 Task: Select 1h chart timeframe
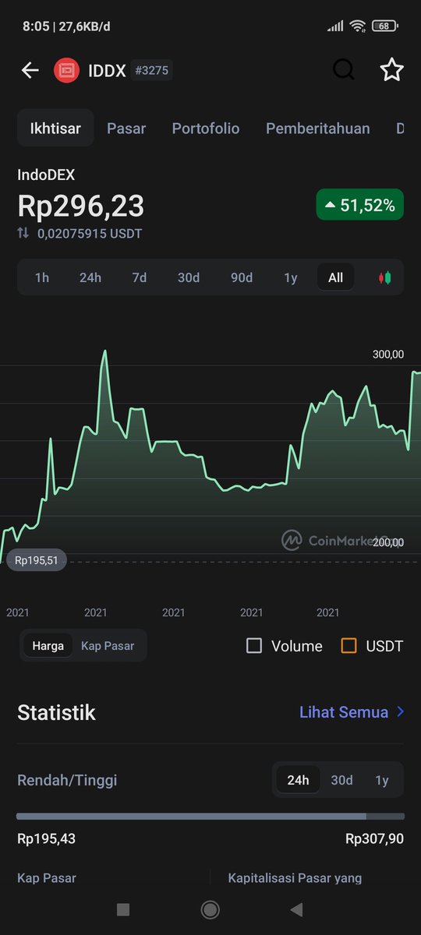(x=42, y=277)
